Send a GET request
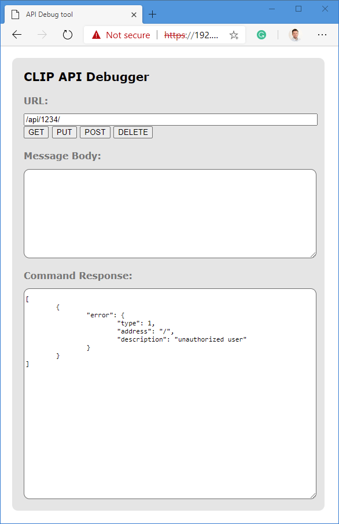 point(36,133)
